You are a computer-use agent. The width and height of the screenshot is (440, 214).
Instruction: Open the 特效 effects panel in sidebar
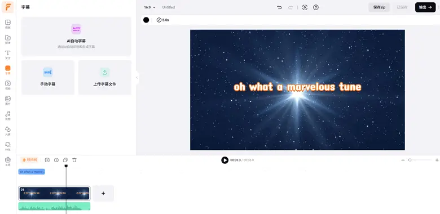(x=8, y=146)
